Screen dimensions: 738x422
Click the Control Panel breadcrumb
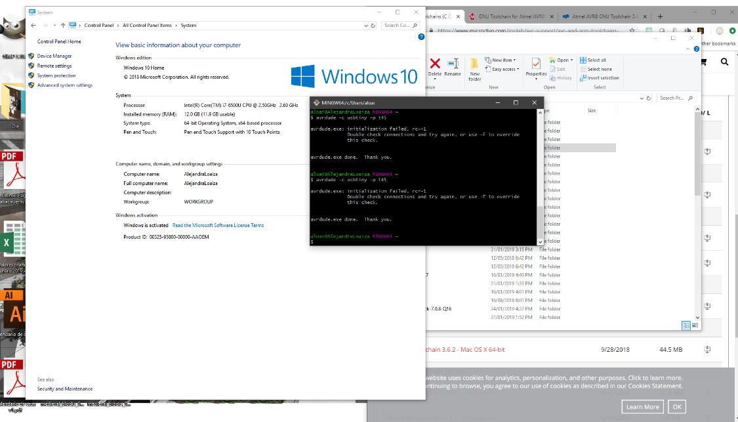tap(99, 26)
